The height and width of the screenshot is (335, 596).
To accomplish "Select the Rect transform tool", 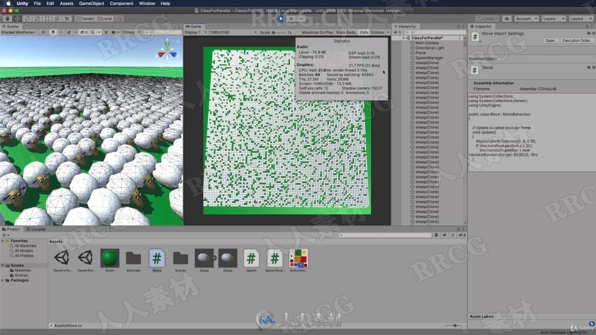I will [47, 19].
